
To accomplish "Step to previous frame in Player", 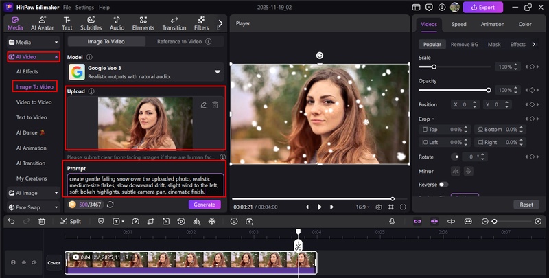I will (307, 207).
